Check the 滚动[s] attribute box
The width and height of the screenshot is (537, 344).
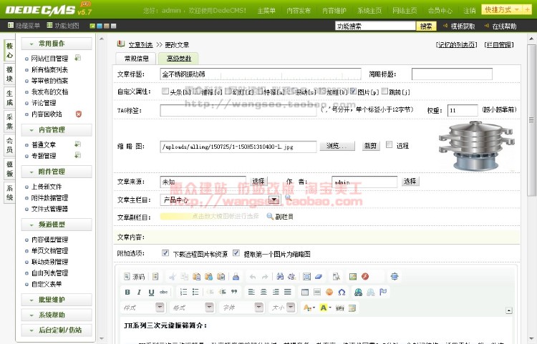click(291, 91)
